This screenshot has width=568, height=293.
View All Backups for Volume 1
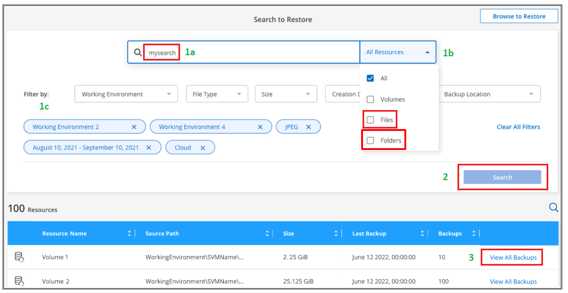click(x=513, y=257)
